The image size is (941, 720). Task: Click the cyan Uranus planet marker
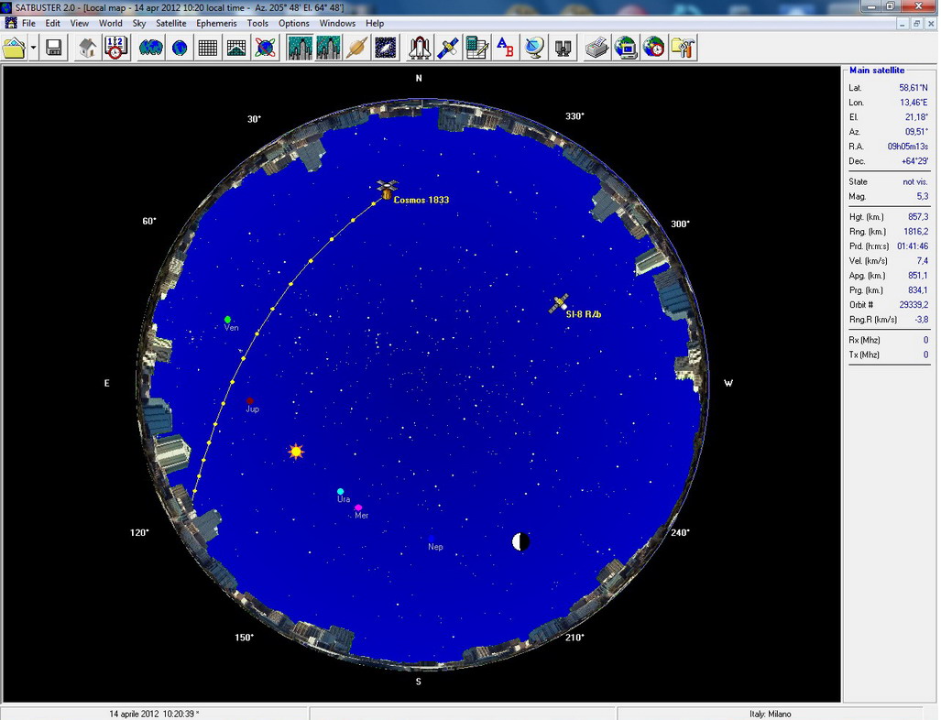340,491
